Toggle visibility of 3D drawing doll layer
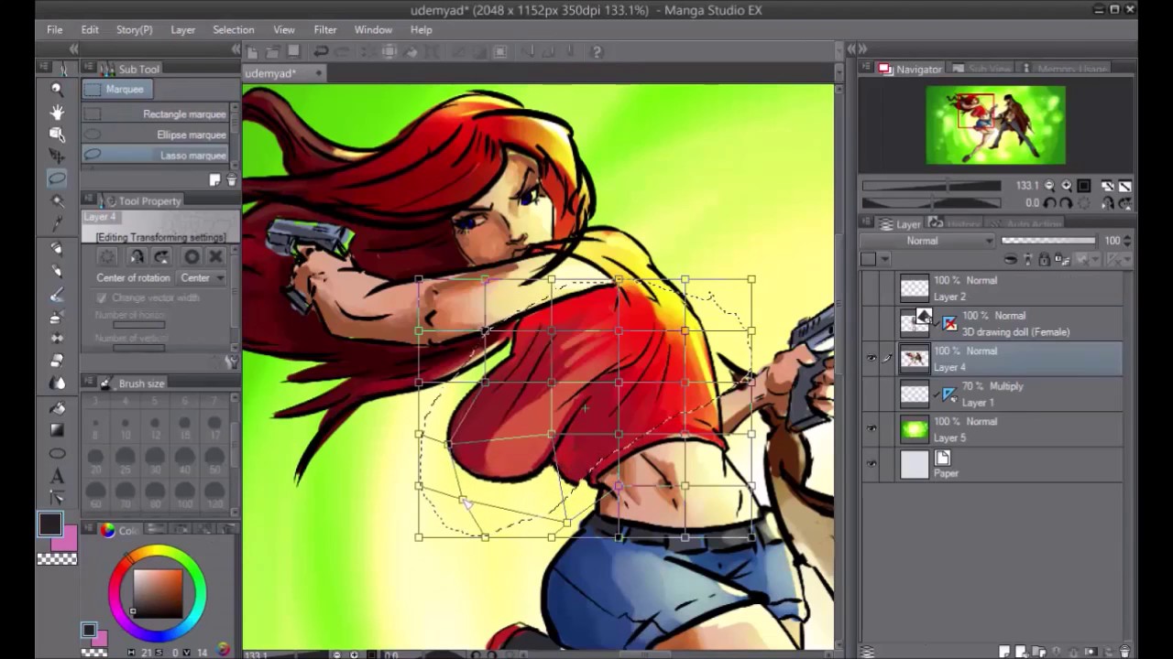Screen dimensions: 1173x659 click(x=872, y=323)
